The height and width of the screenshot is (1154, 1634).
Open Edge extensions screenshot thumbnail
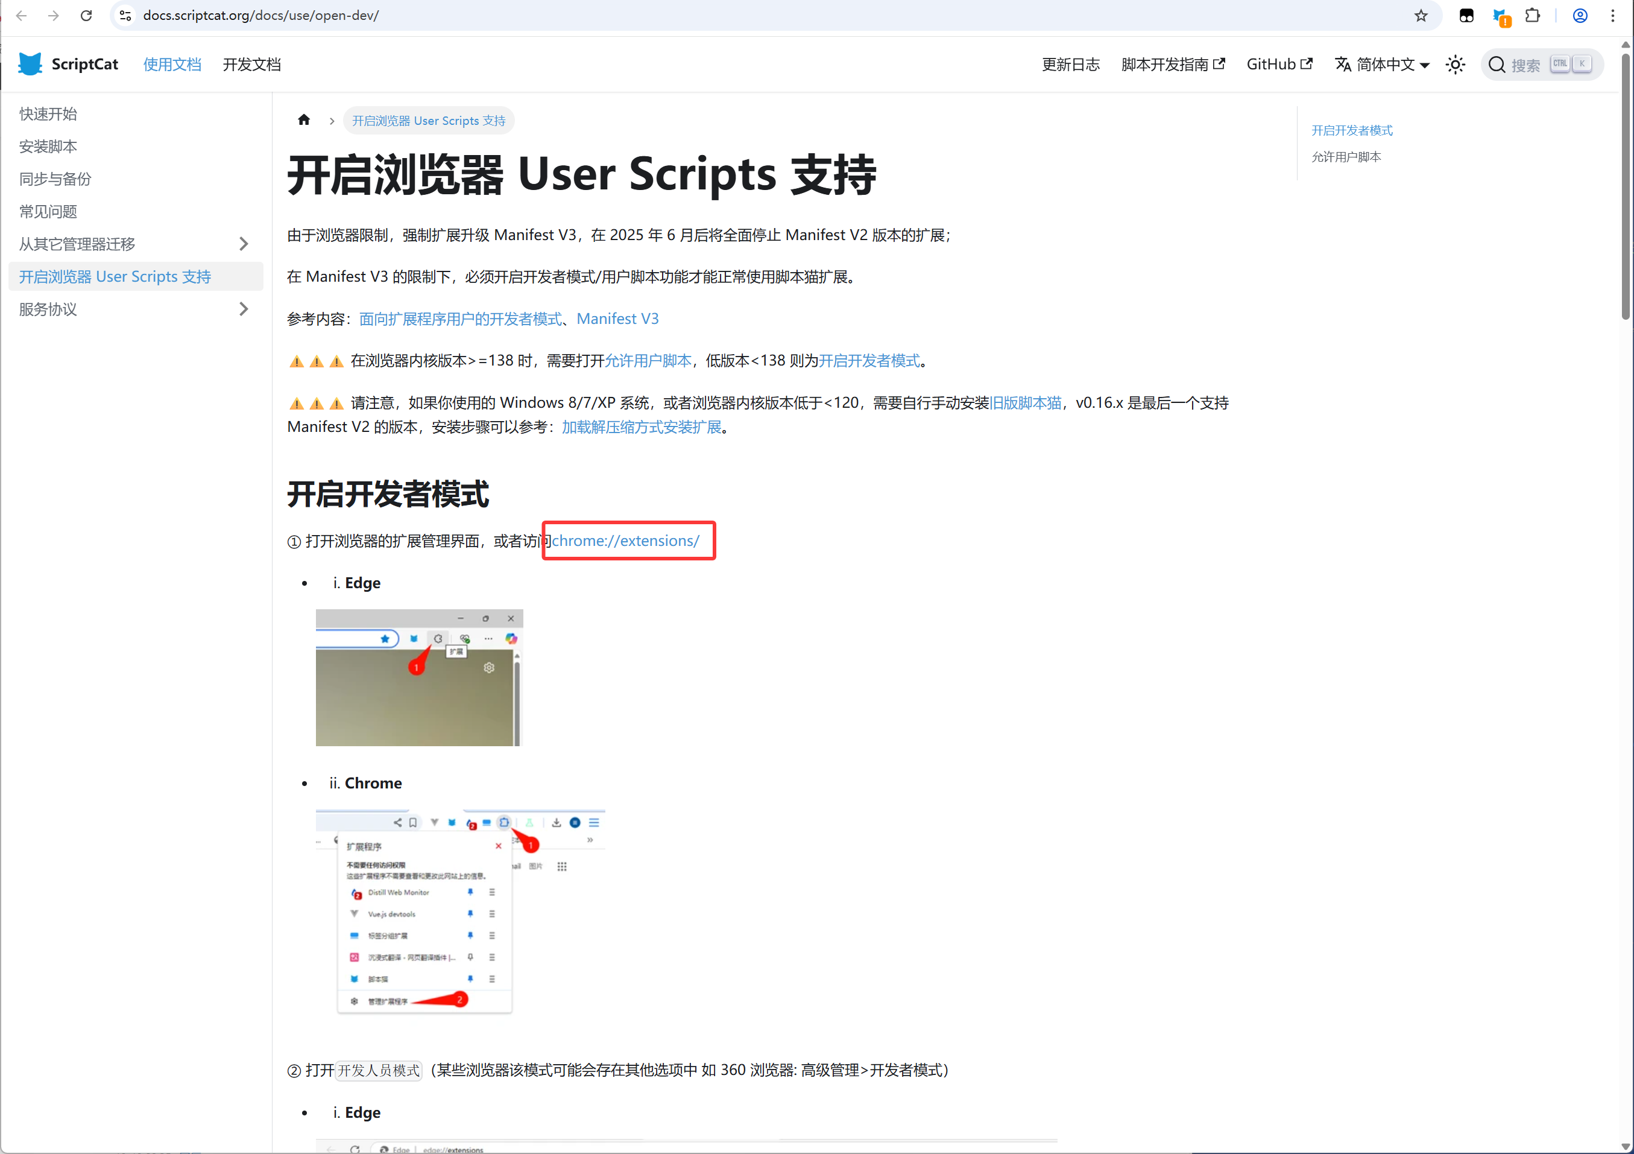(418, 677)
